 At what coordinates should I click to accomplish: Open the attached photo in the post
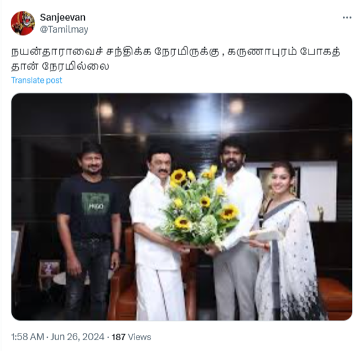point(182,206)
